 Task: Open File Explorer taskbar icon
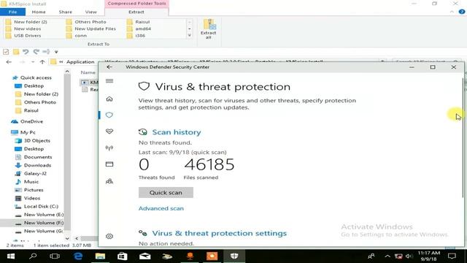click(100, 256)
